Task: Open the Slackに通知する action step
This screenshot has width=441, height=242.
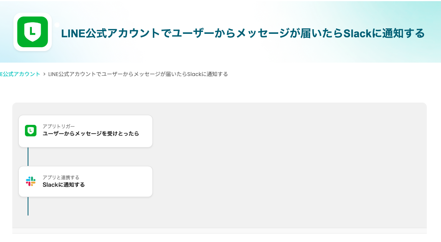Action: point(64,185)
